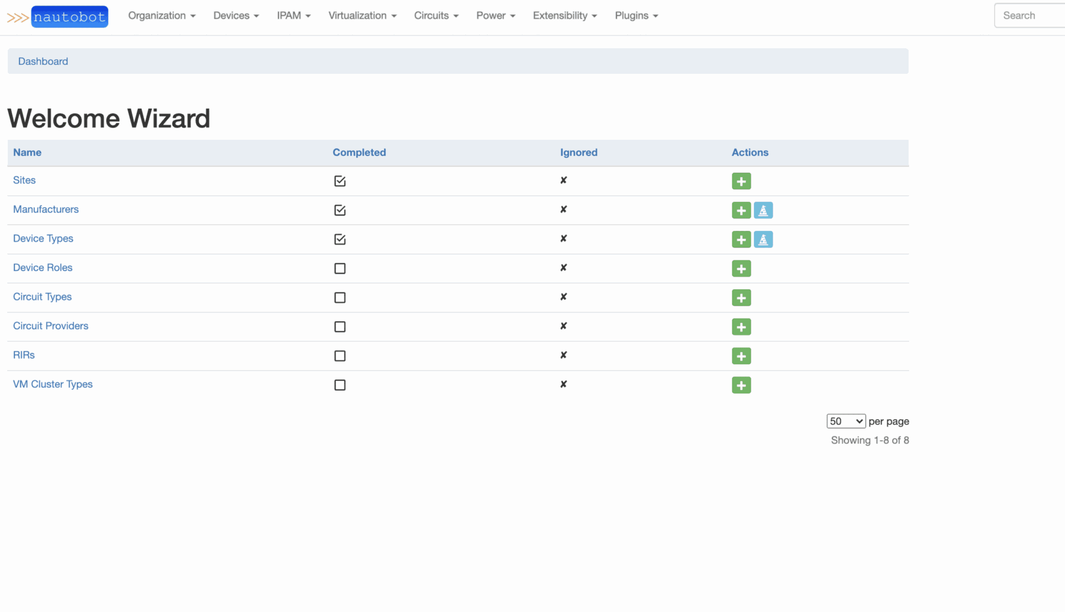Image resolution: width=1065 pixels, height=612 pixels.
Task: Click the Completed checkbox for Sites
Action: click(340, 181)
